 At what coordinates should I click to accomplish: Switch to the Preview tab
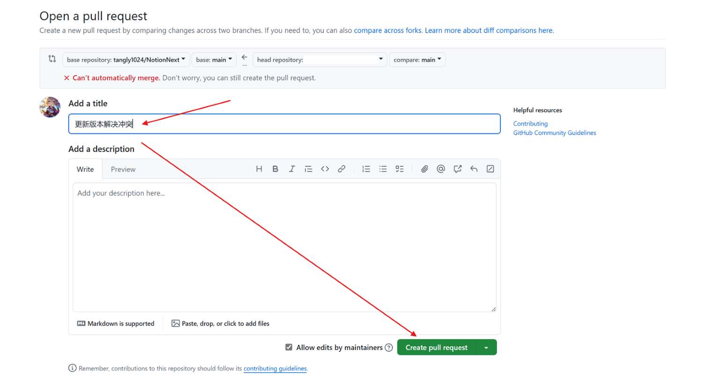point(123,169)
